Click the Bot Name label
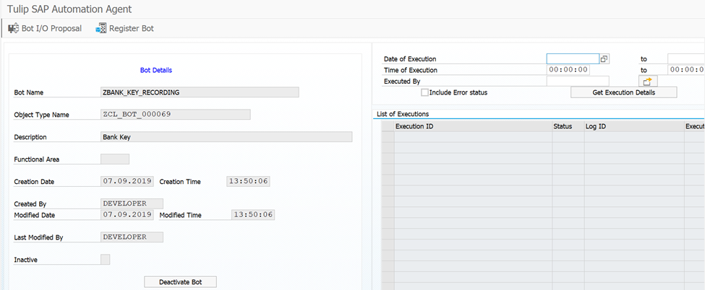The image size is (705, 290). point(29,93)
